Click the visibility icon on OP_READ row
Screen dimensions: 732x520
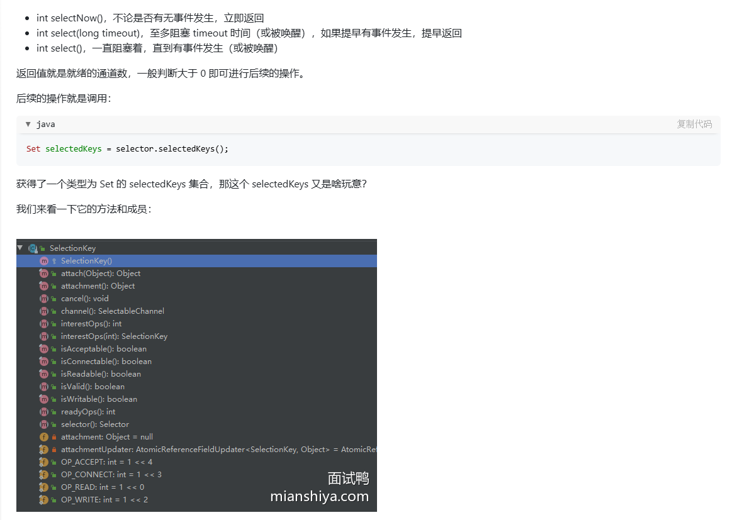tap(54, 487)
